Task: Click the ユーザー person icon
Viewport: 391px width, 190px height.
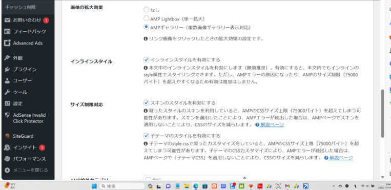Action: 7,81
